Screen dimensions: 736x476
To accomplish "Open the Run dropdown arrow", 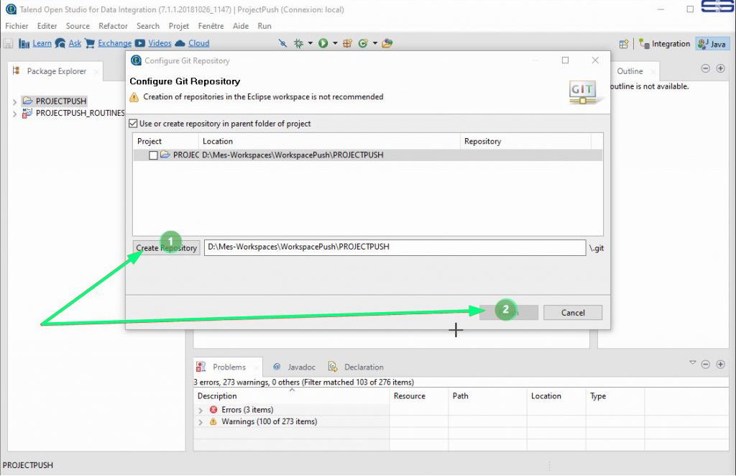I will [335, 43].
